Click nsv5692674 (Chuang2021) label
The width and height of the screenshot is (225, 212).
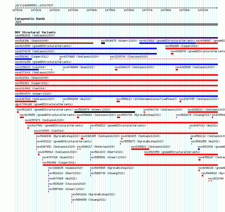[193, 115]
